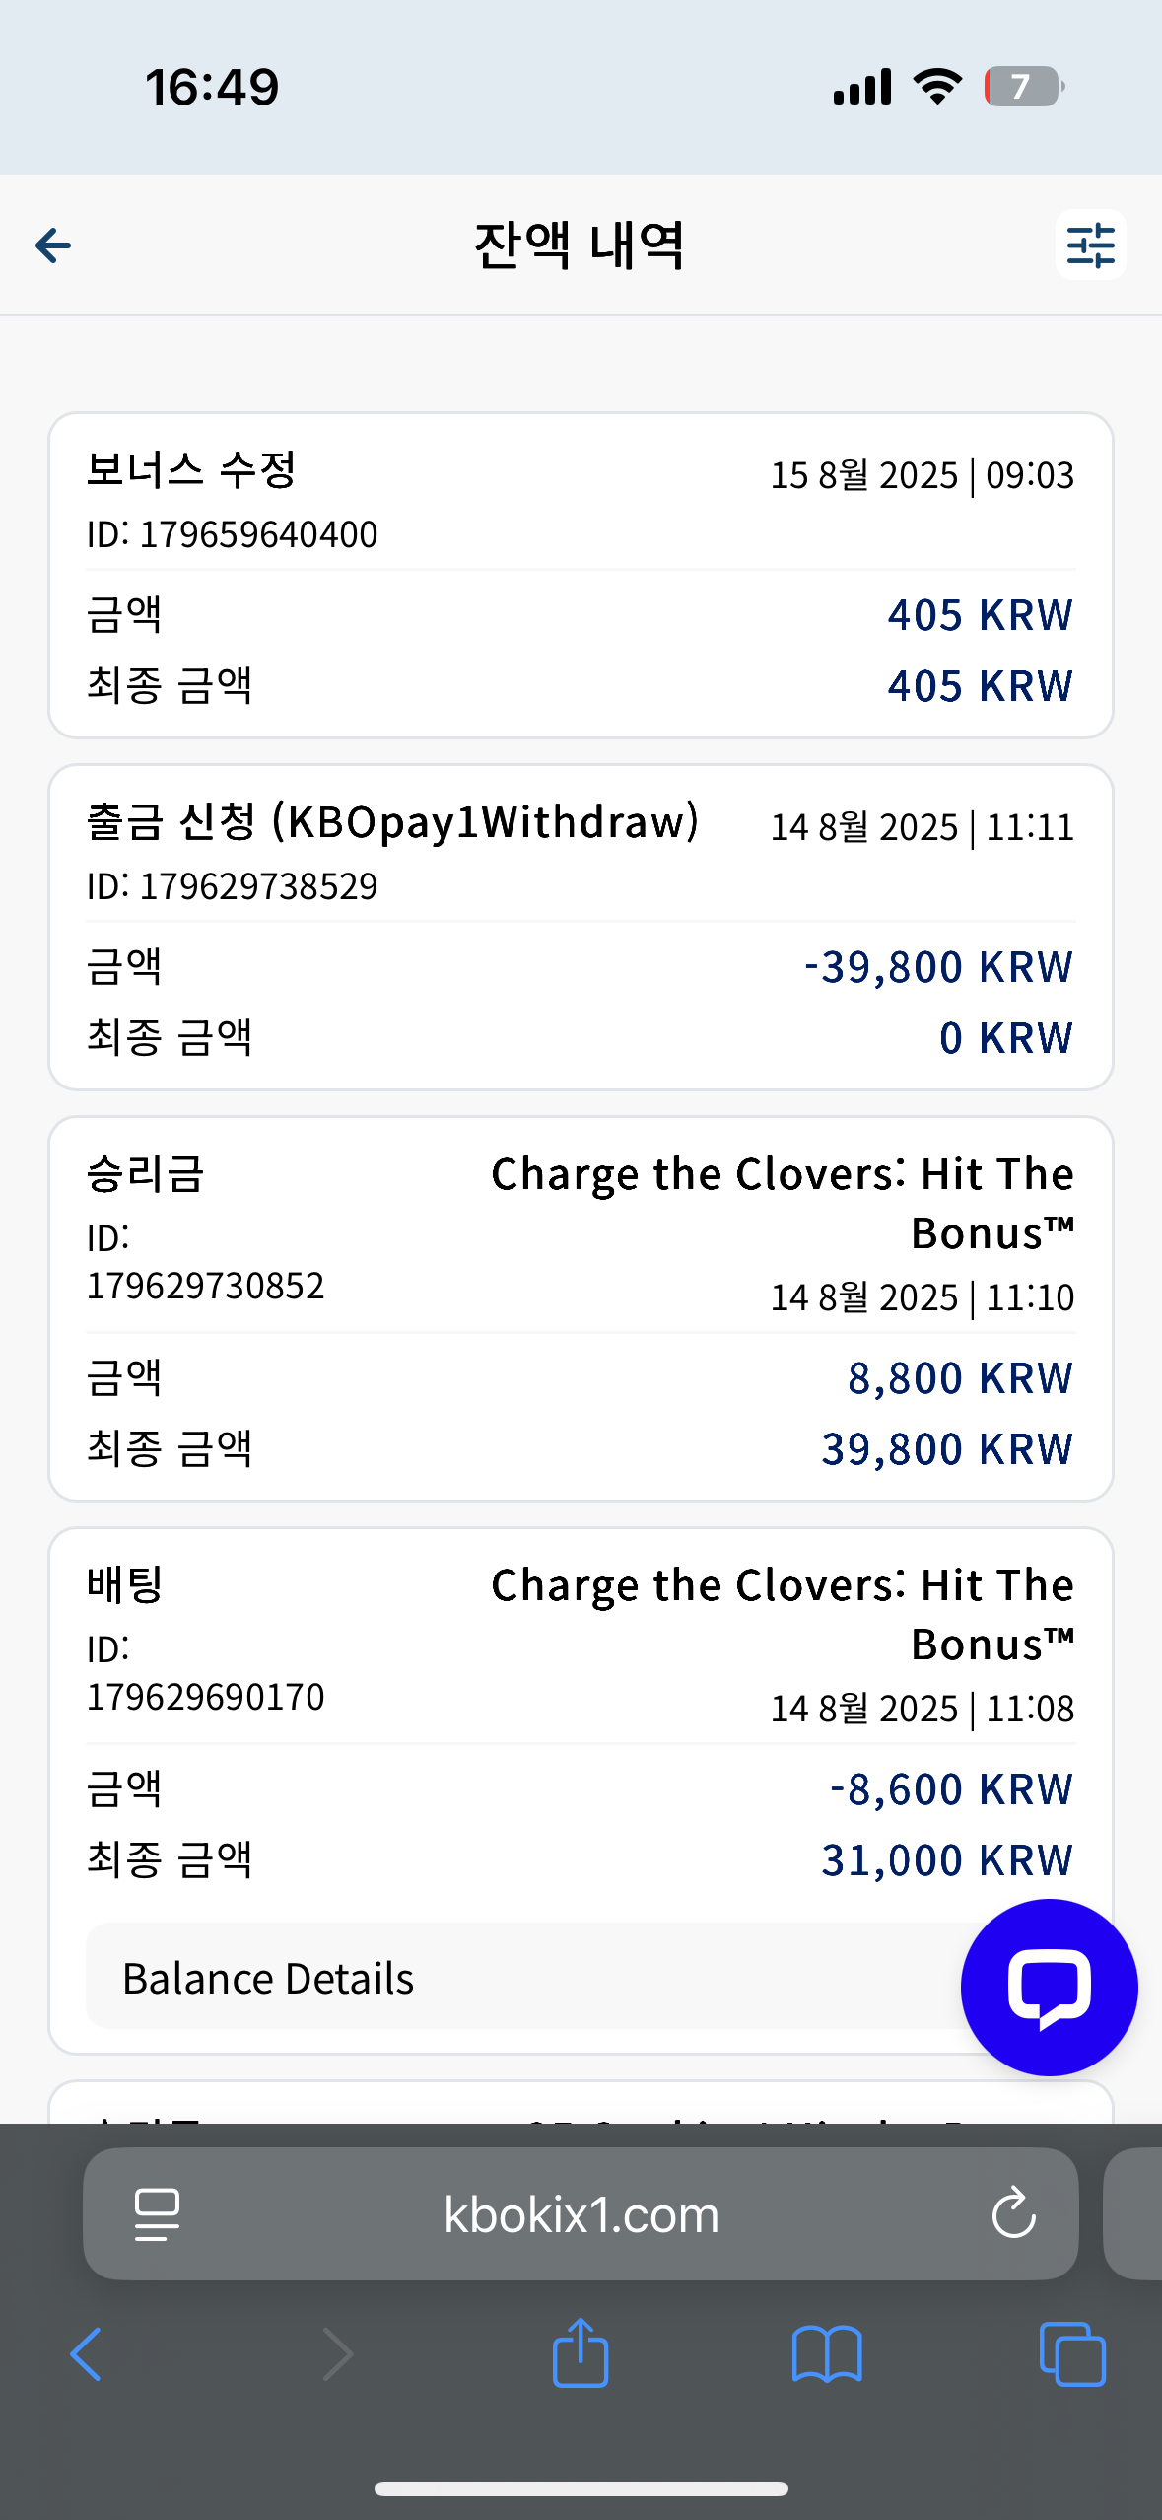
Task: Select the kbokix1.com address field
Action: pyautogui.click(x=581, y=2214)
